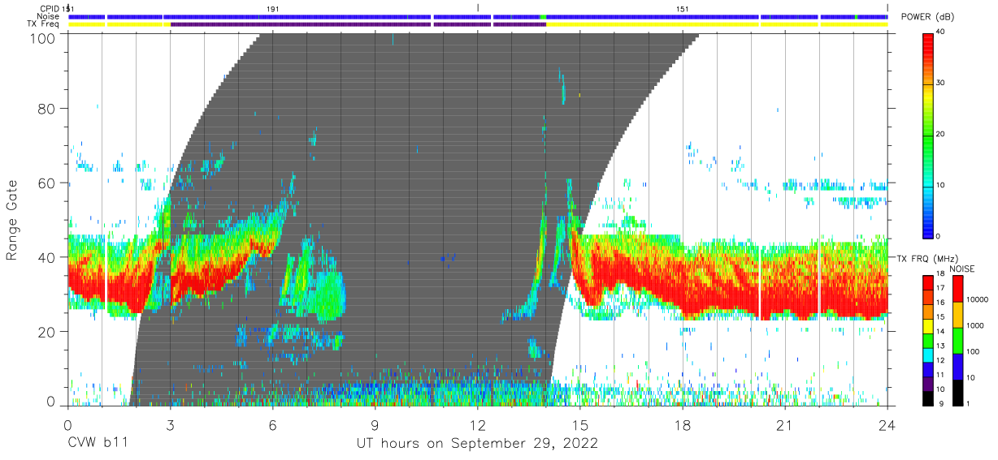
Task: Click the 'Noise' row label at top left
Action: [48, 16]
